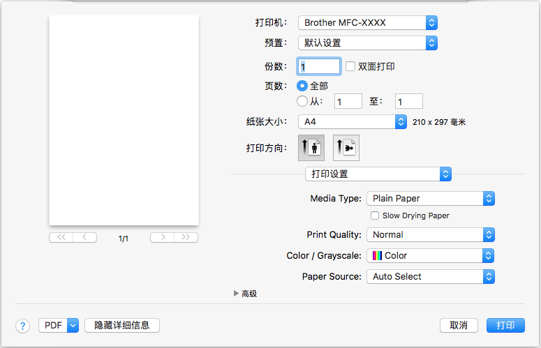541x348 pixels.
Task: Select 全部 pages radio button
Action: (302, 86)
